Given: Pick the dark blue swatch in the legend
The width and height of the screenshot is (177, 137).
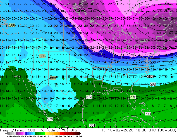Looking at the screenshot, I should (26, 133).
